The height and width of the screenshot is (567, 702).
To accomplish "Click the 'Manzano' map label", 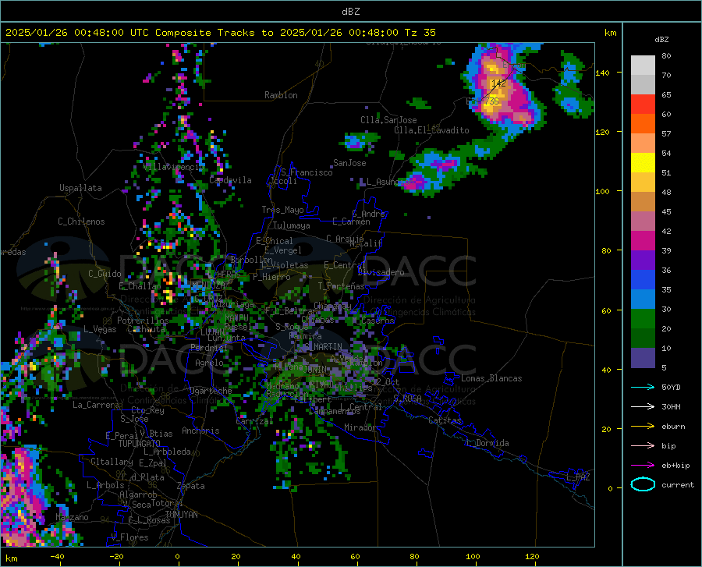I will (x=72, y=517).
